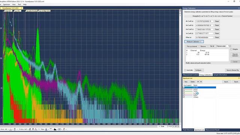240x135 pixels.
Task: Click the chart vertical zoom-in plus icon
Action: pos(180,11)
